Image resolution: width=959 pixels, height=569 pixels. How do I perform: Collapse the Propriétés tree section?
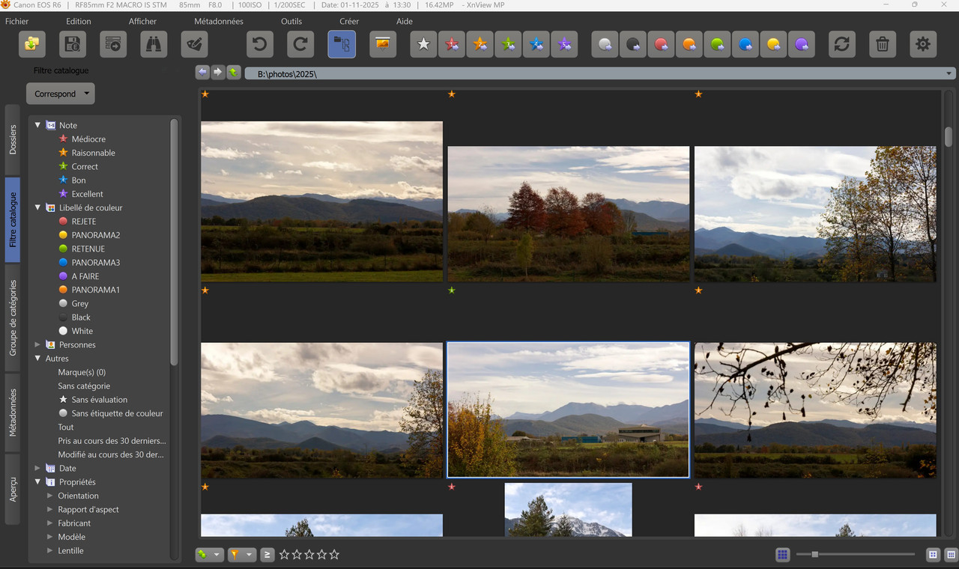pyautogui.click(x=37, y=482)
